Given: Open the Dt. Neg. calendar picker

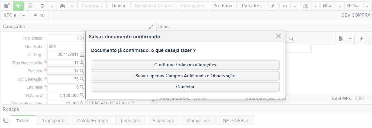Looking at the screenshot, I should tap(82, 55).
